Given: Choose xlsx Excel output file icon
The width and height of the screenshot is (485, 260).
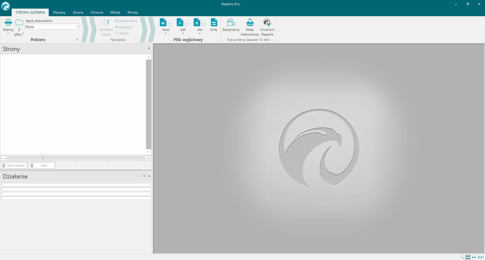Looking at the screenshot, I should coord(197,22).
